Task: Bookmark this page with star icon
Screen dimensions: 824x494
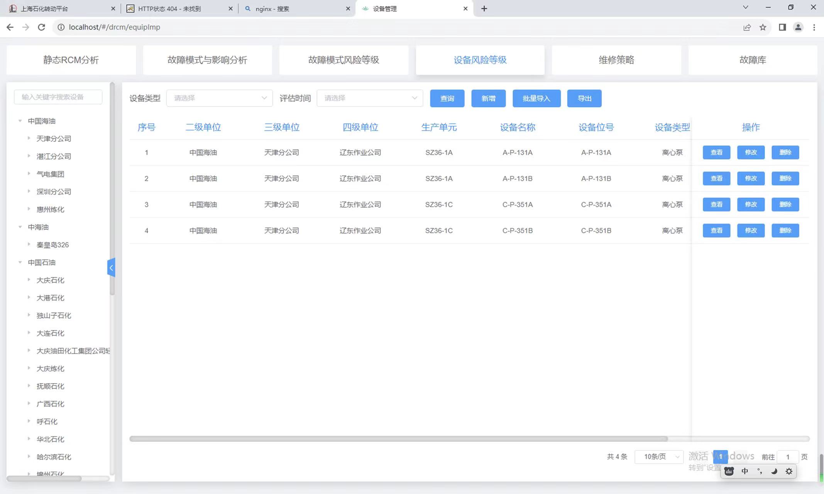Action: click(763, 27)
